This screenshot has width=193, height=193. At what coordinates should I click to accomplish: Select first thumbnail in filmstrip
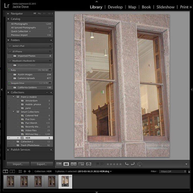(11, 181)
